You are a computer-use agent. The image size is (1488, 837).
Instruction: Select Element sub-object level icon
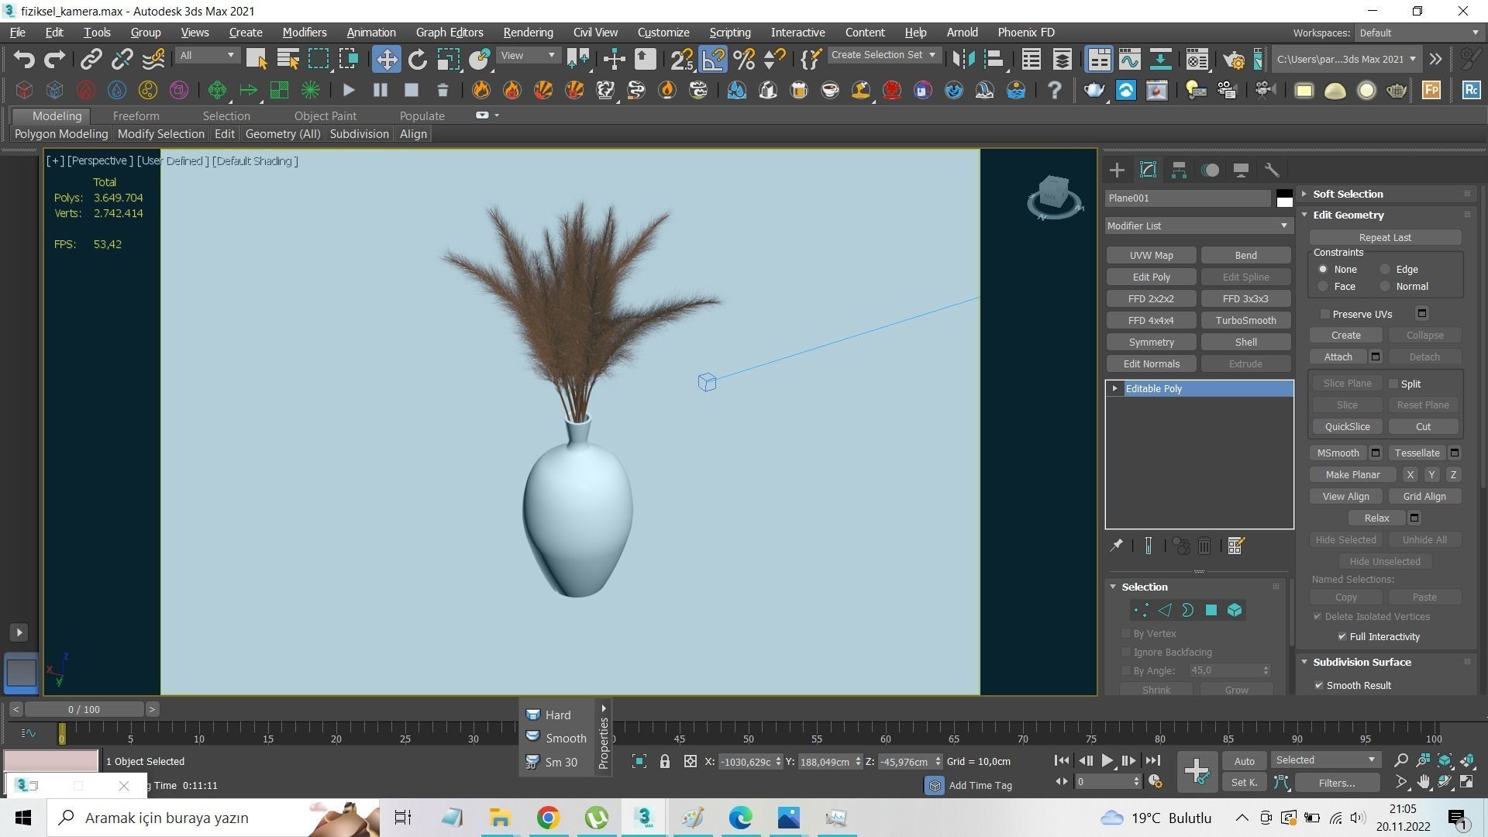pyautogui.click(x=1235, y=611)
